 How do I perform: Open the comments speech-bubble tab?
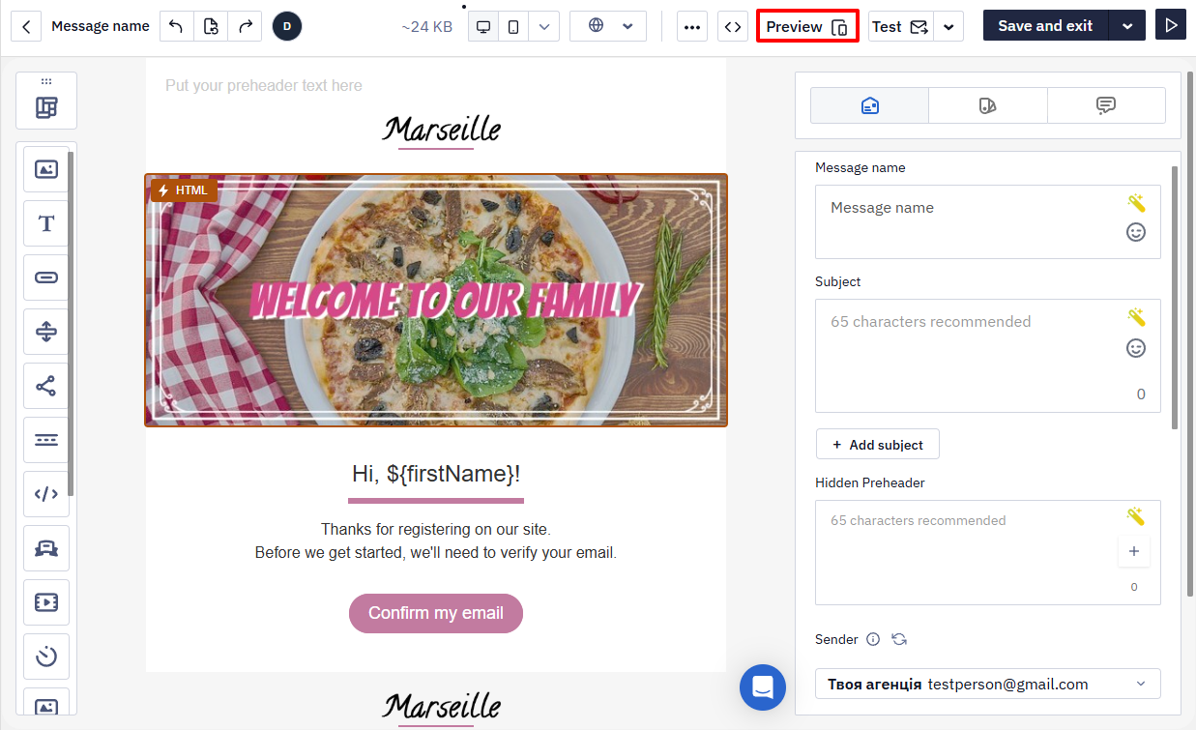pyautogui.click(x=1106, y=105)
